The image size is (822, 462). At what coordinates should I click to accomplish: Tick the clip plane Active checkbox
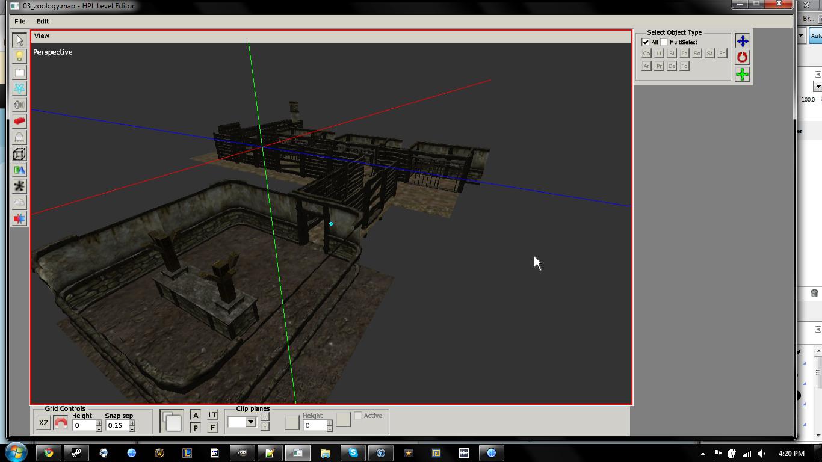point(358,416)
